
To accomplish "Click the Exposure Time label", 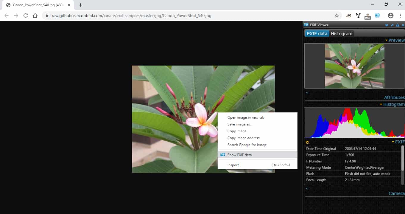I will click(317, 155).
